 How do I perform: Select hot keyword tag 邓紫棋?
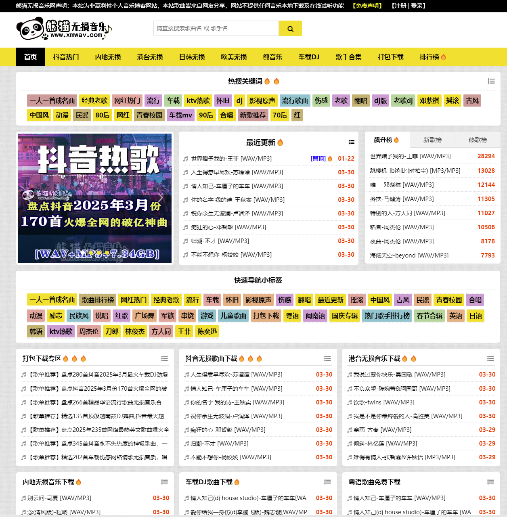click(429, 100)
